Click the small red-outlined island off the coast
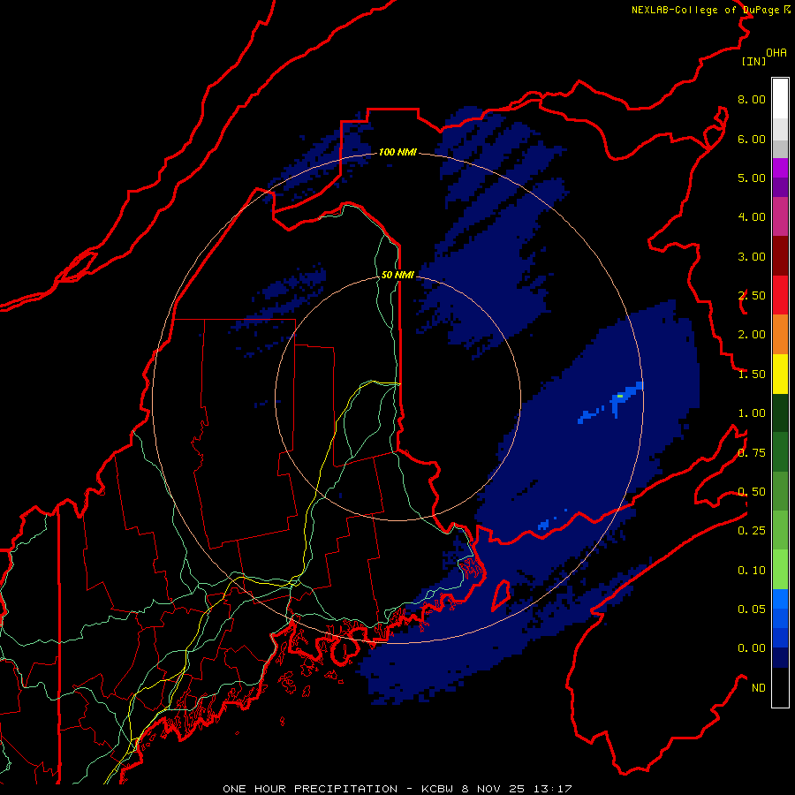 click(501, 595)
